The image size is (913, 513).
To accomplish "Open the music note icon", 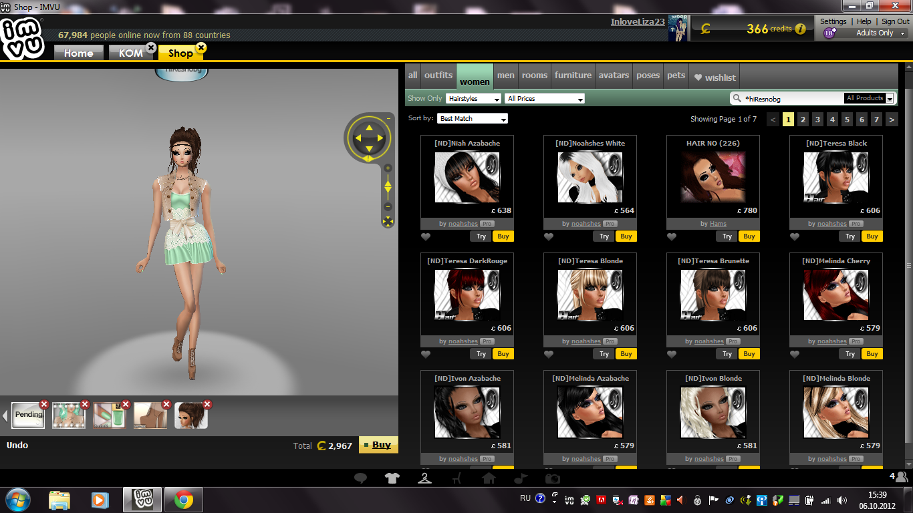I will click(x=521, y=478).
